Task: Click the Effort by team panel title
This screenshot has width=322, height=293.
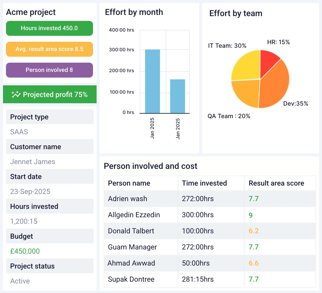Action: point(236,13)
